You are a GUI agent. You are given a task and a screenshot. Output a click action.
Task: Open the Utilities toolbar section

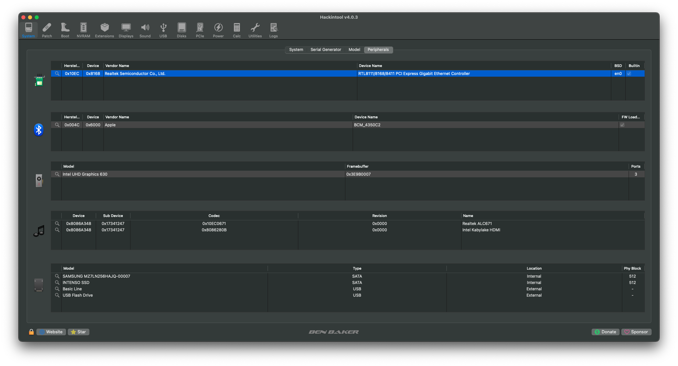point(255,30)
